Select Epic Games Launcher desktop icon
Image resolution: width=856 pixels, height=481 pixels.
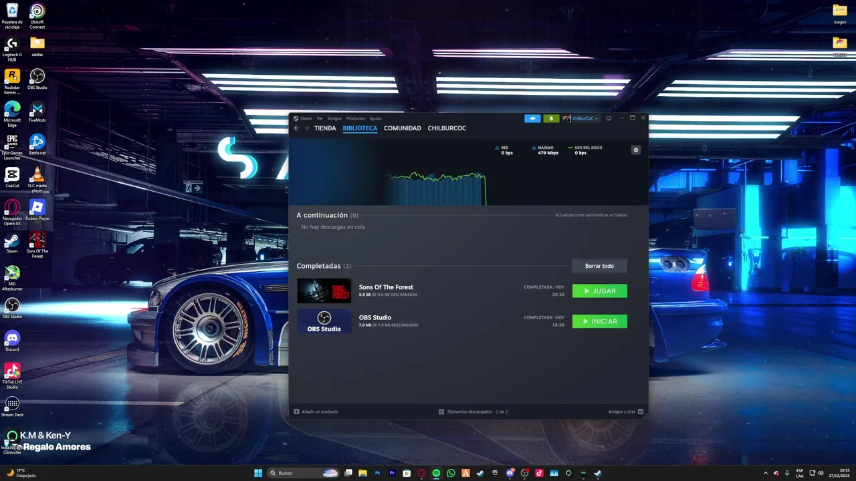tap(12, 147)
